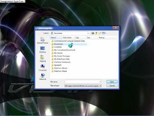Click the Open button
154x116 pixels.
point(112,82)
